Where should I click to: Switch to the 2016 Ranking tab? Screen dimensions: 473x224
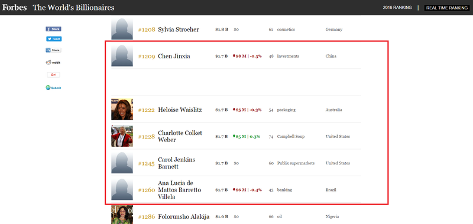(397, 8)
